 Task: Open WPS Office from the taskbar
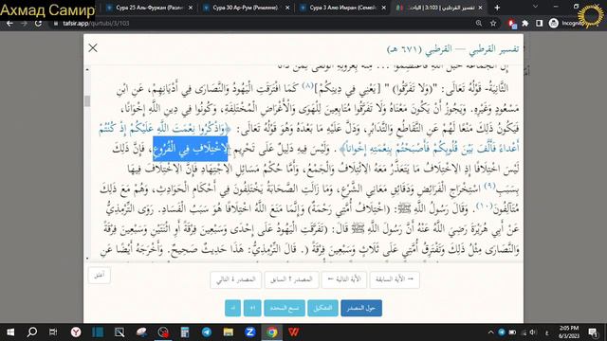coord(293,332)
